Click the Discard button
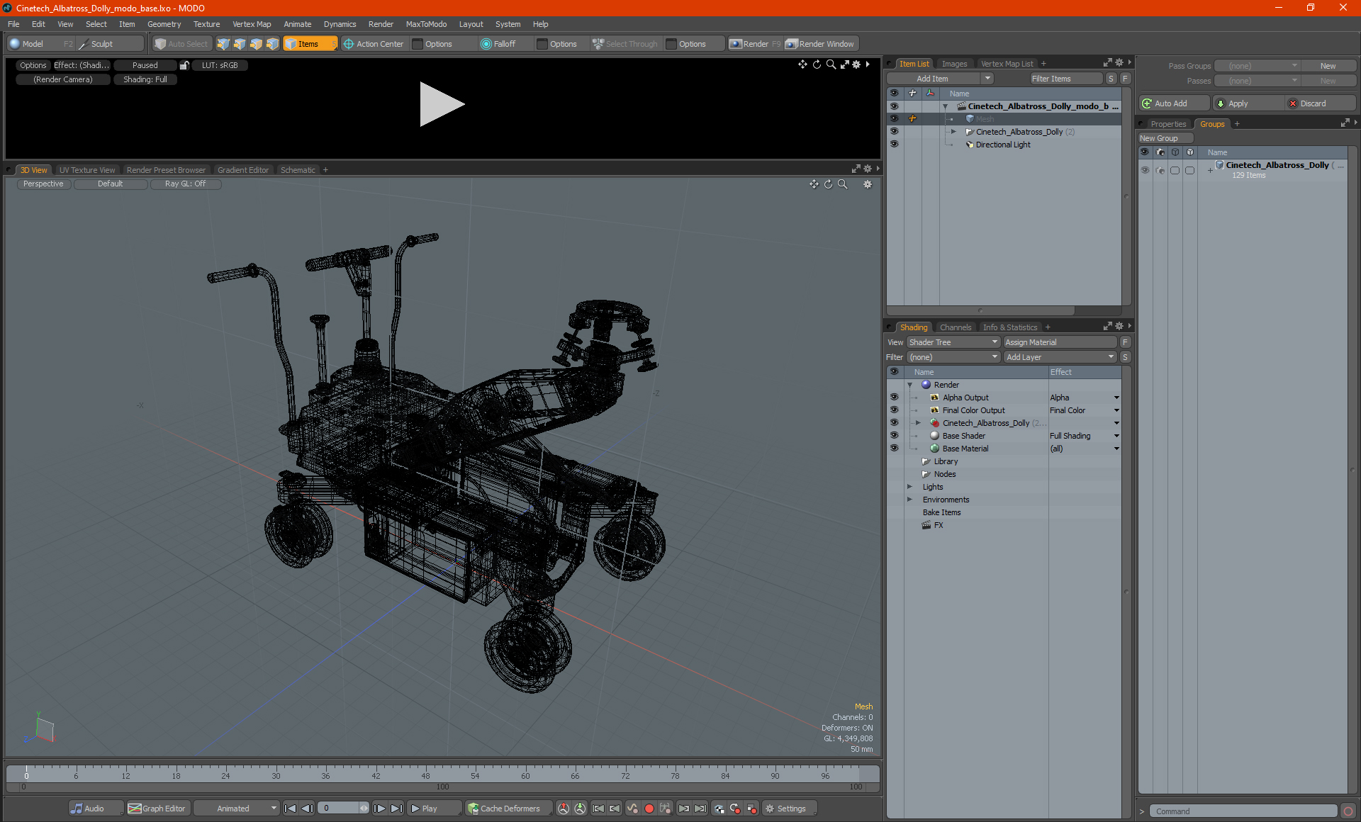Image resolution: width=1361 pixels, height=822 pixels. point(1321,103)
